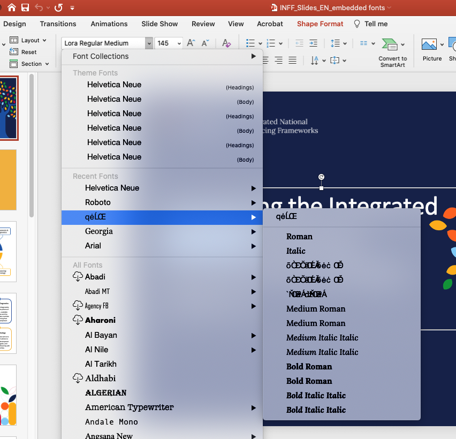Image resolution: width=456 pixels, height=439 pixels.
Task: Switch to the Transitions tab
Action: (x=58, y=24)
